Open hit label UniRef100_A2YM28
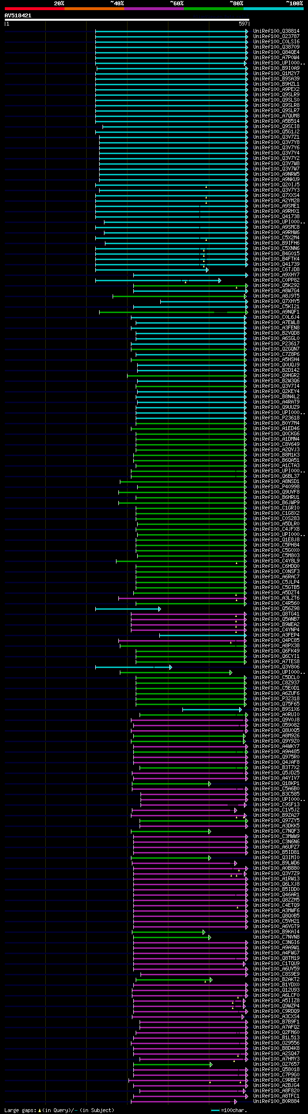 pyautogui.click(x=276, y=201)
